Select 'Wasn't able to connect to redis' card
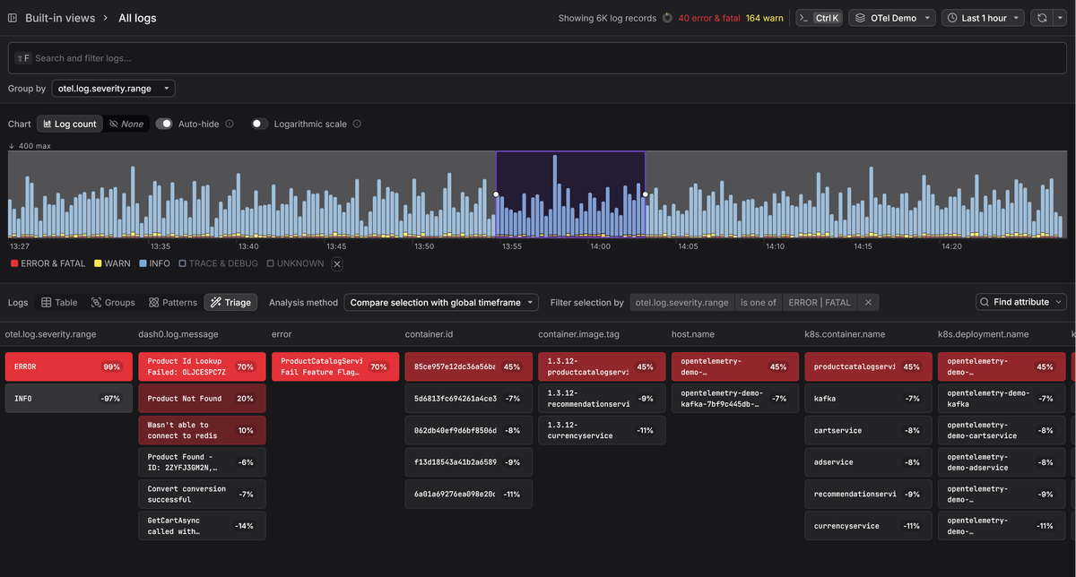 click(202, 430)
